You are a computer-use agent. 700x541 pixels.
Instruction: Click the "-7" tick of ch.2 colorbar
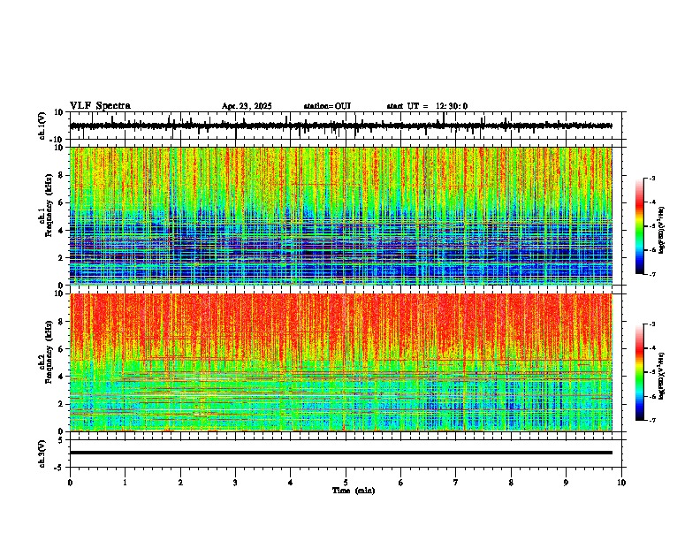point(652,421)
